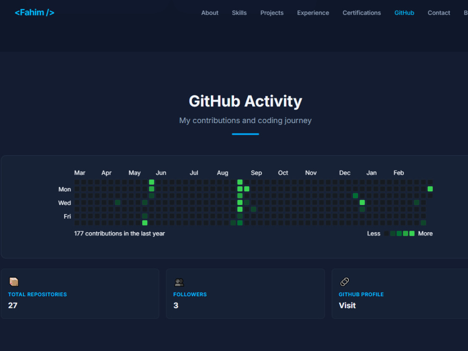Image resolution: width=468 pixels, height=351 pixels.
Task: Click the repositories count 27
Action: coord(13,305)
